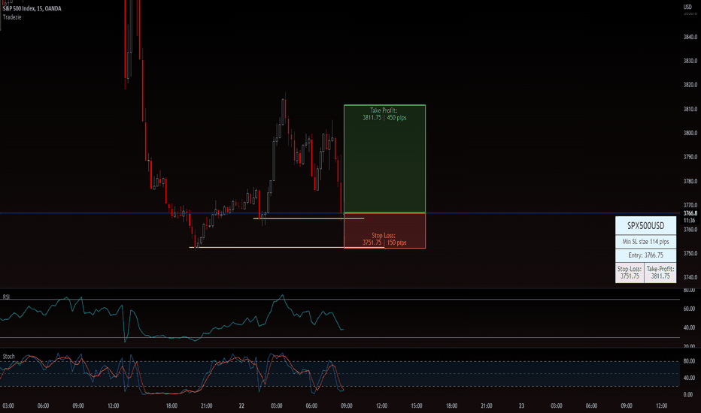This screenshot has height=413, width=701.
Task: Select the Stoch indicator label
Action: point(8,356)
